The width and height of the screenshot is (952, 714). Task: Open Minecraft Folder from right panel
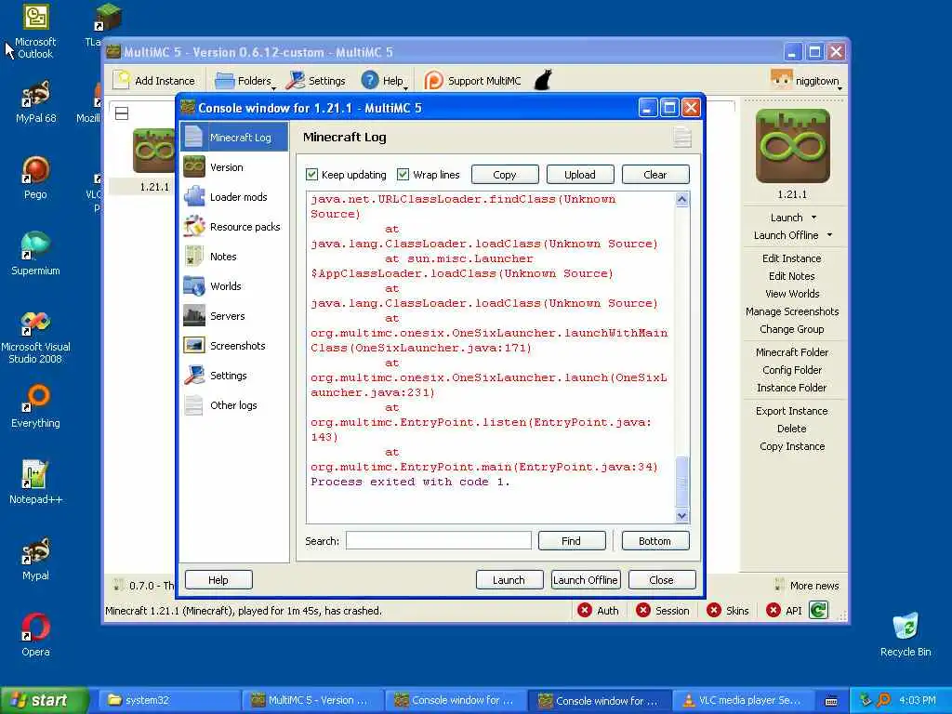[792, 351]
